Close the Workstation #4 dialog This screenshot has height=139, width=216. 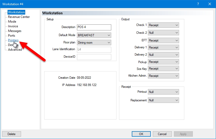210,4
